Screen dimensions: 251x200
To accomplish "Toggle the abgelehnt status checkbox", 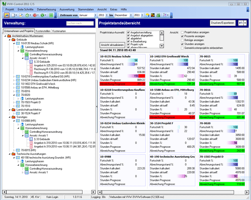I will click(128, 38).
